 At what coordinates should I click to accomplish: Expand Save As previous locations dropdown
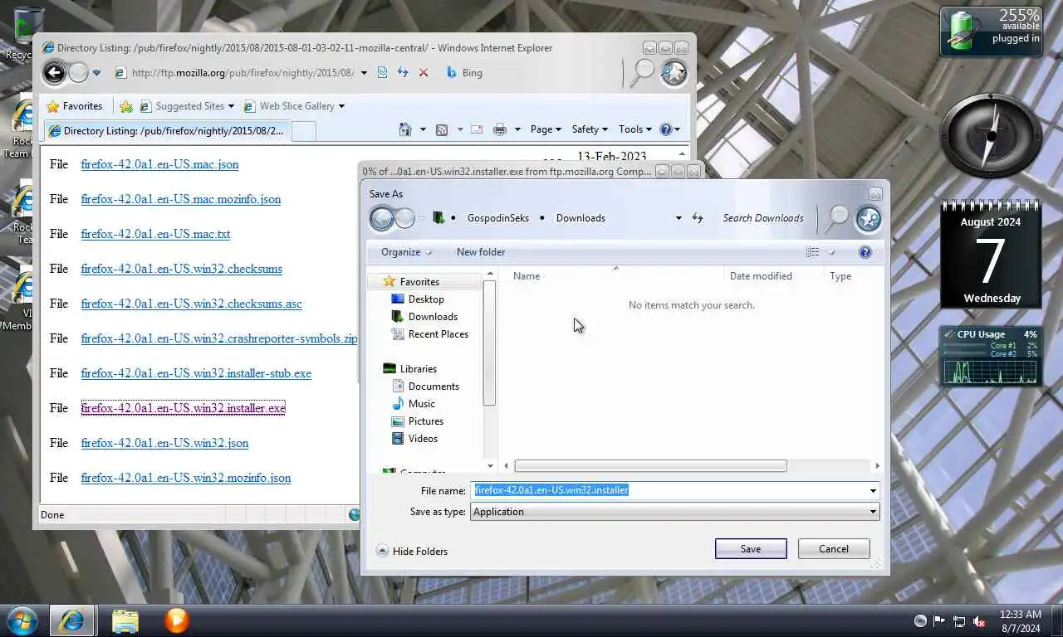pyautogui.click(x=678, y=218)
